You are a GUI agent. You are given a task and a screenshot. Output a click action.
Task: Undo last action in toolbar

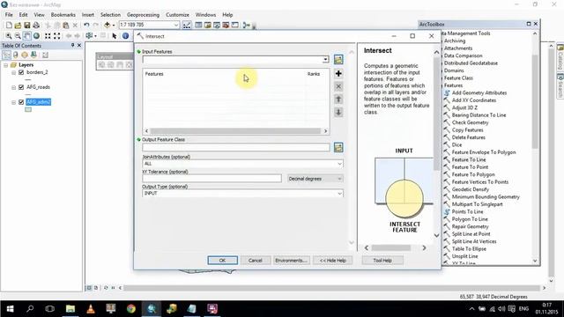pyautogui.click(x=86, y=26)
